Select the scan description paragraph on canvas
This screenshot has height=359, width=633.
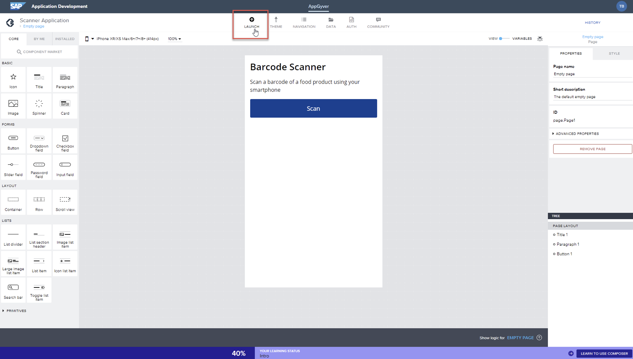coord(305,86)
